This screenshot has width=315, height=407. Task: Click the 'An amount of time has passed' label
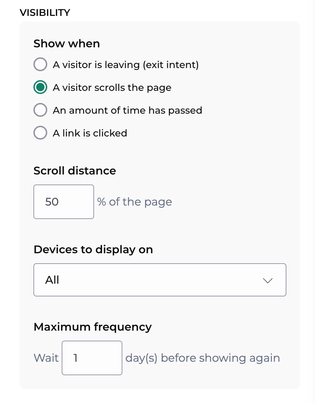pos(128,110)
